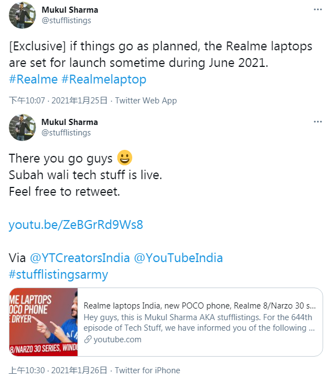
Task: Click first tweet's profile avatar
Action: tap(23, 15)
